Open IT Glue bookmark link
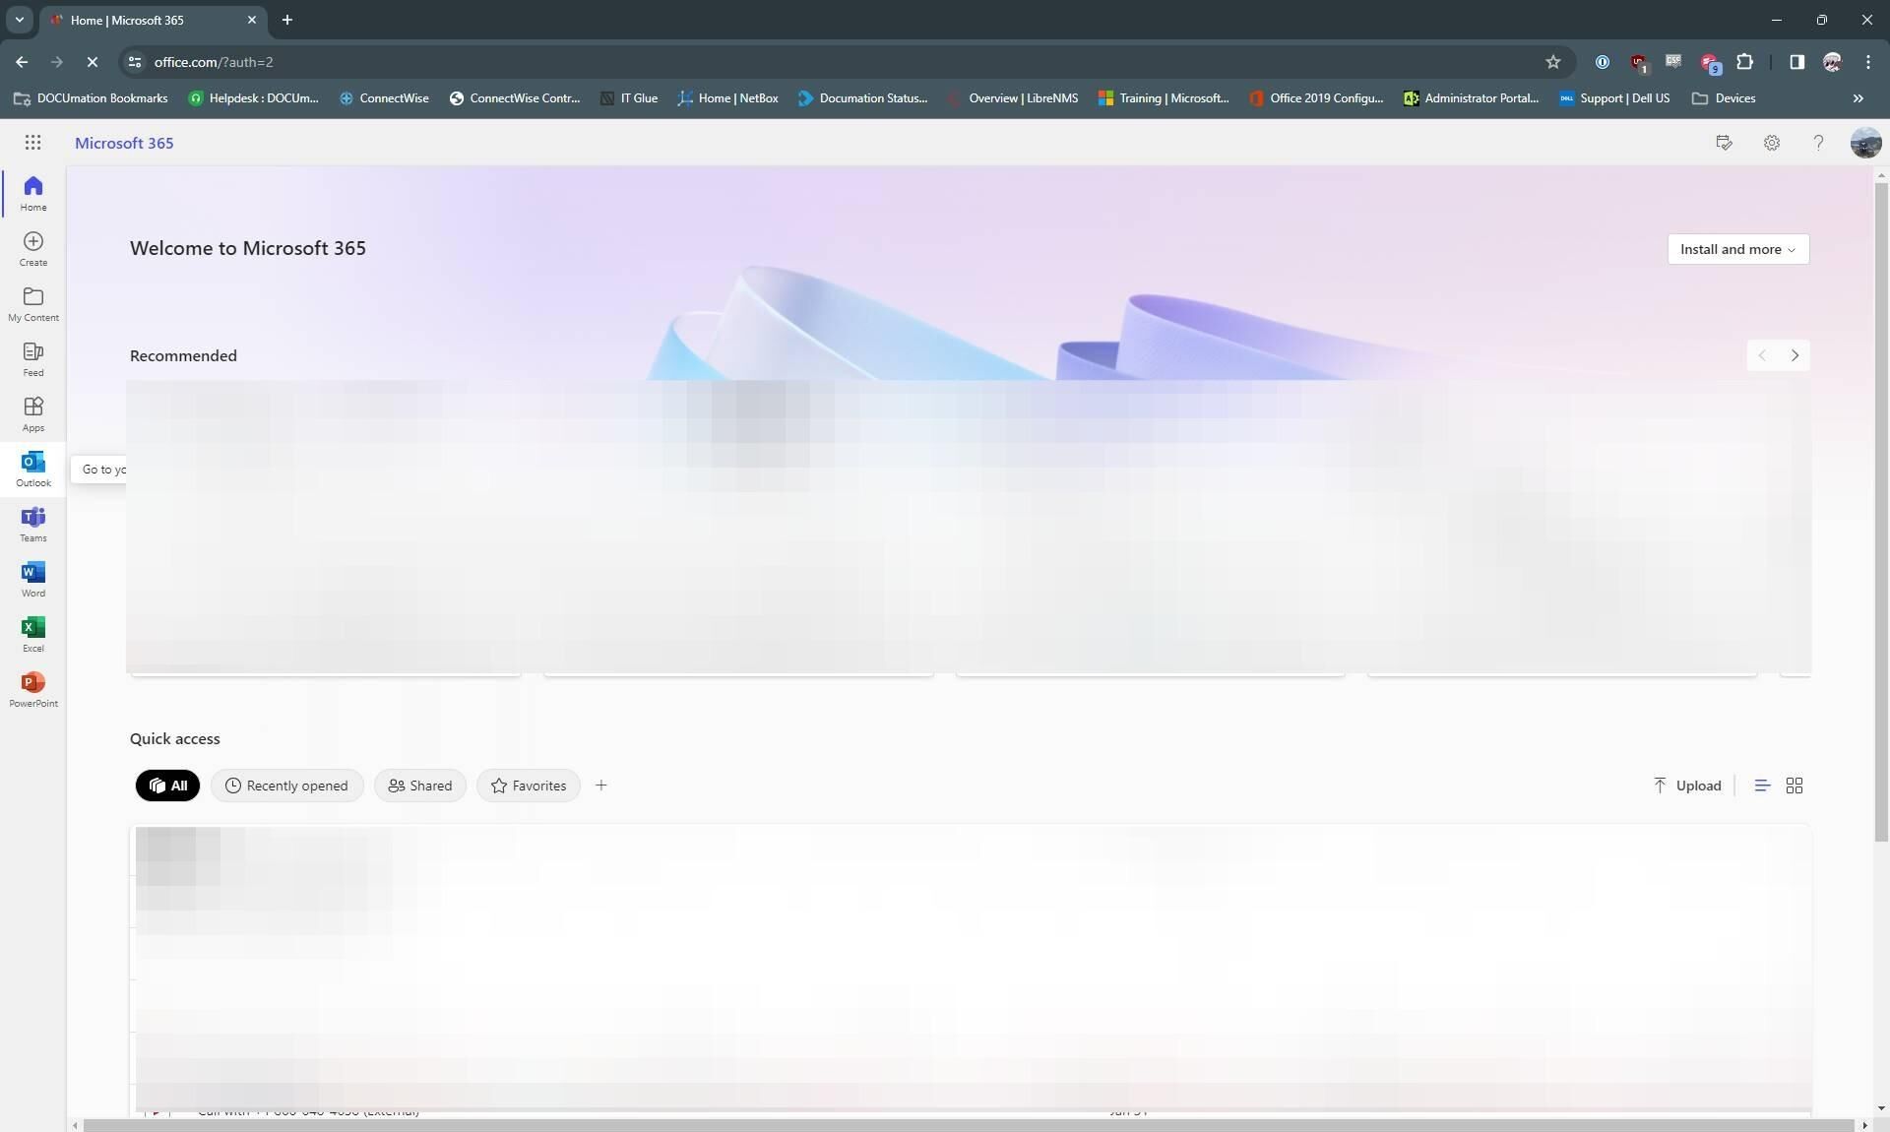1890x1132 pixels. tap(628, 98)
